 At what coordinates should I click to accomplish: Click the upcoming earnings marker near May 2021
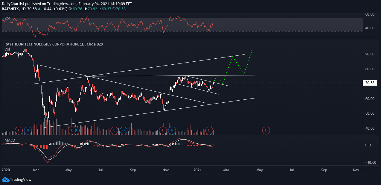click(x=266, y=130)
